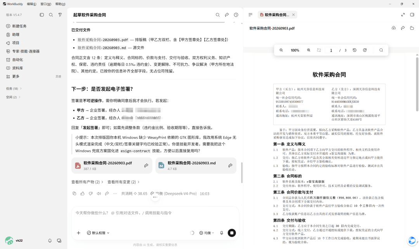419x249 pixels.
Task: Close the 软件采购合同 preview tab
Action: (293, 15)
